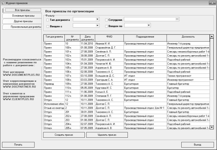
Task: Click the Печать button
Action: 18,145
